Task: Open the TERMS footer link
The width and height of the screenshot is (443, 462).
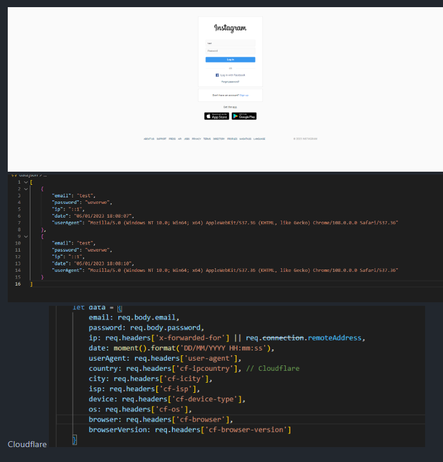Action: click(x=207, y=139)
